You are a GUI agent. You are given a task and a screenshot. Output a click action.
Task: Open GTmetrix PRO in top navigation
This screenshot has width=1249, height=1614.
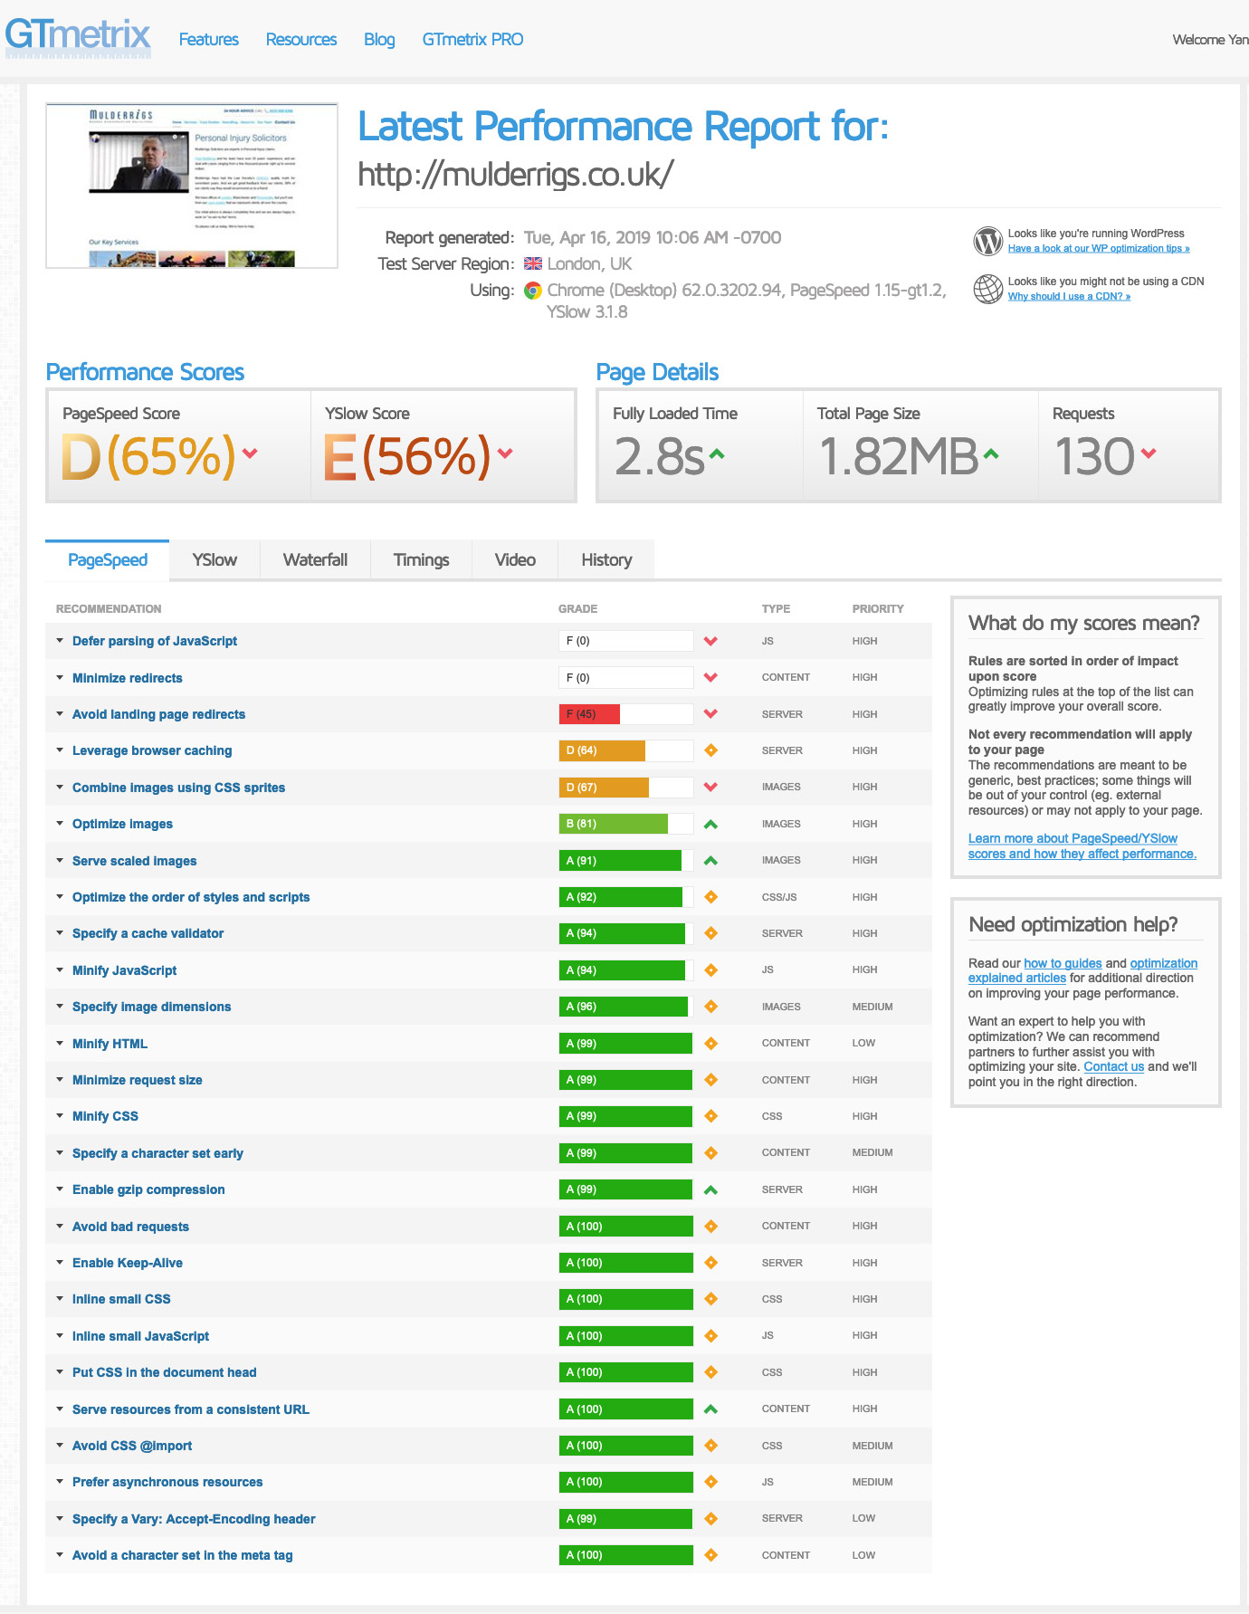click(472, 39)
